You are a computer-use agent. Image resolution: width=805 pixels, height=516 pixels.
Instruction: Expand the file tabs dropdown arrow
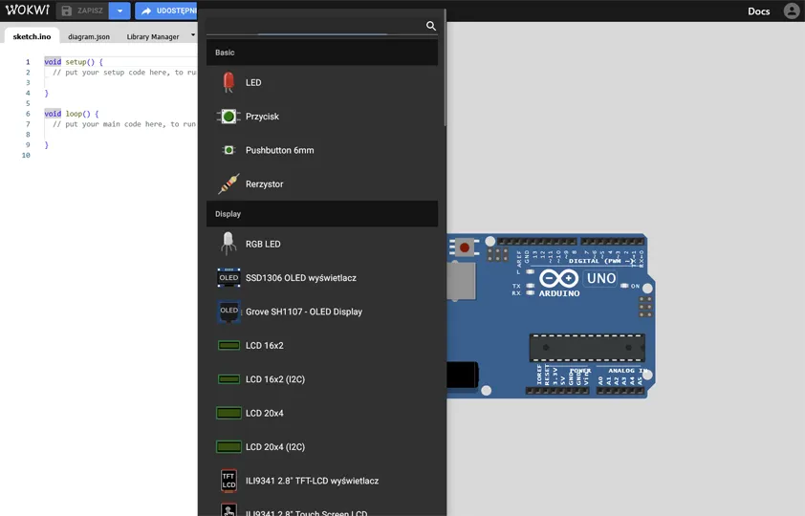tap(193, 35)
